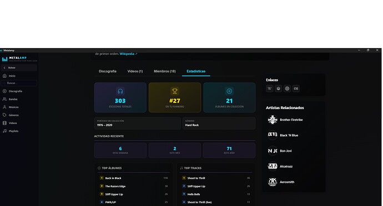Open Stiff Upper Lip in Top Álbumes
Viewport: 383px width, 206px height.
[134, 194]
